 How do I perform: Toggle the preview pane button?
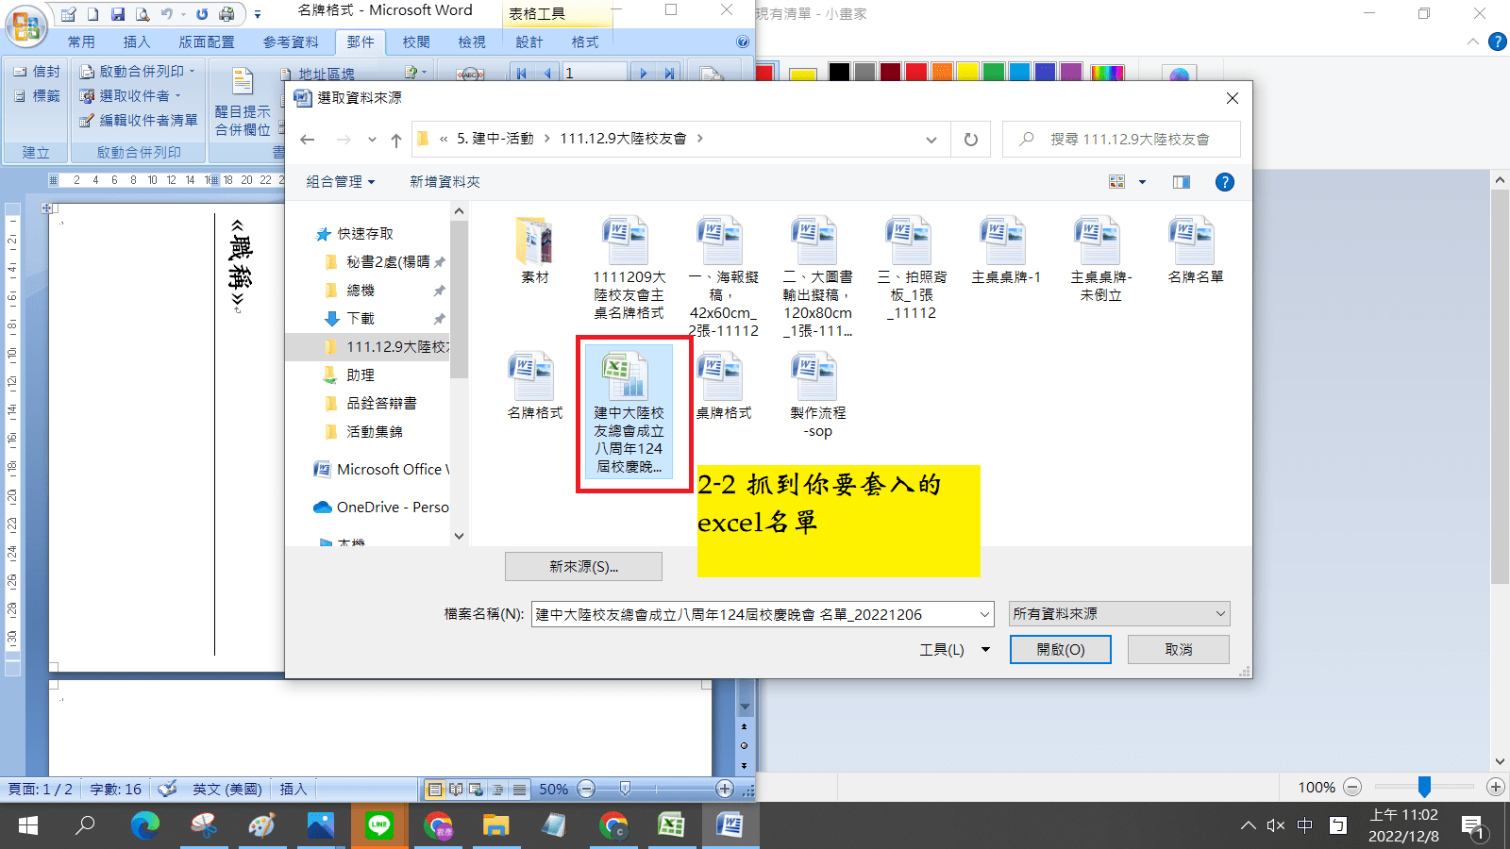tap(1181, 182)
